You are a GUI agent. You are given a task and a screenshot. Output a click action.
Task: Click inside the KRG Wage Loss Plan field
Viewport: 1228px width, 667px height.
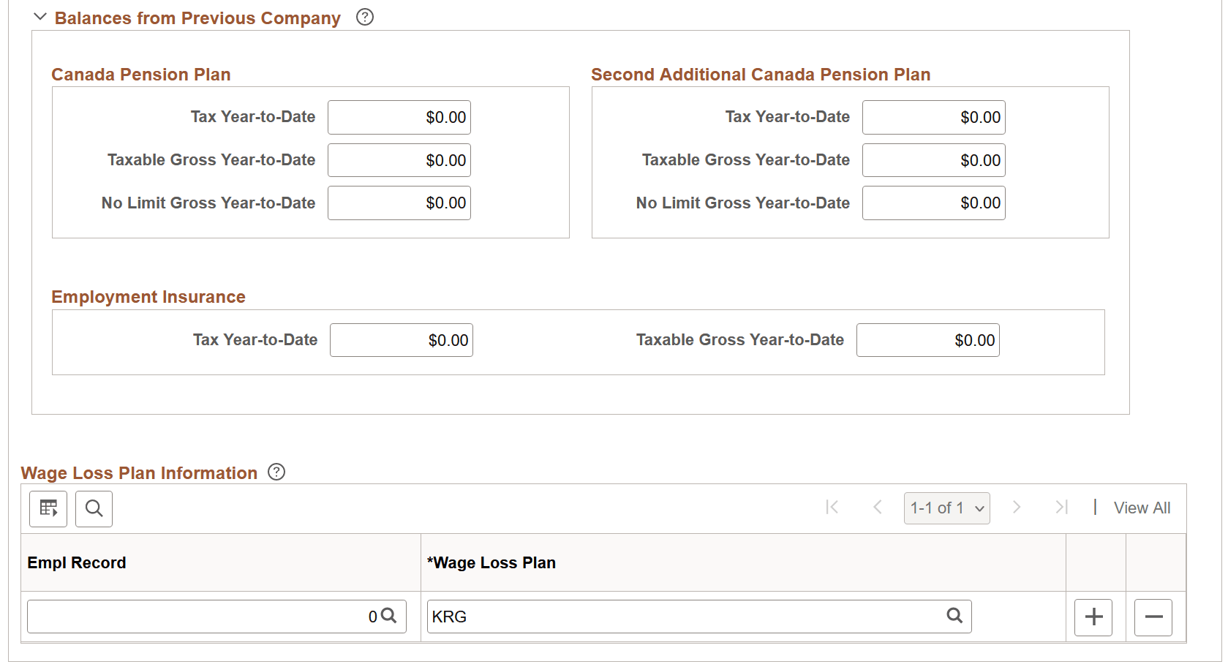click(622, 616)
